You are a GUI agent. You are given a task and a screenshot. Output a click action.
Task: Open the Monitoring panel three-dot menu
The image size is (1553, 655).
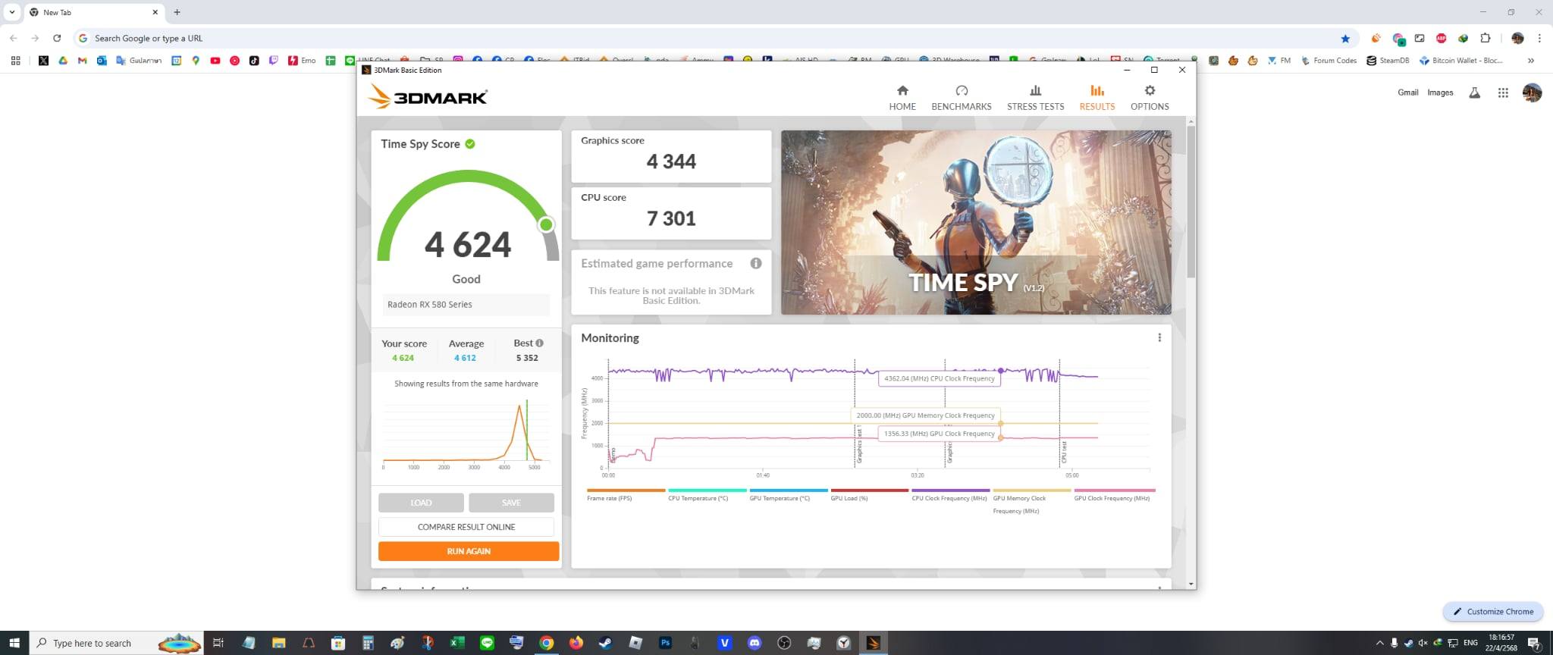click(x=1159, y=337)
